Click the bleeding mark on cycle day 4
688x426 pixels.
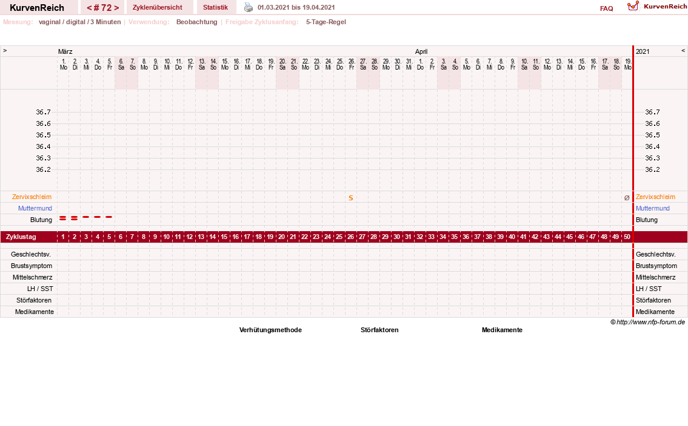[x=98, y=217]
